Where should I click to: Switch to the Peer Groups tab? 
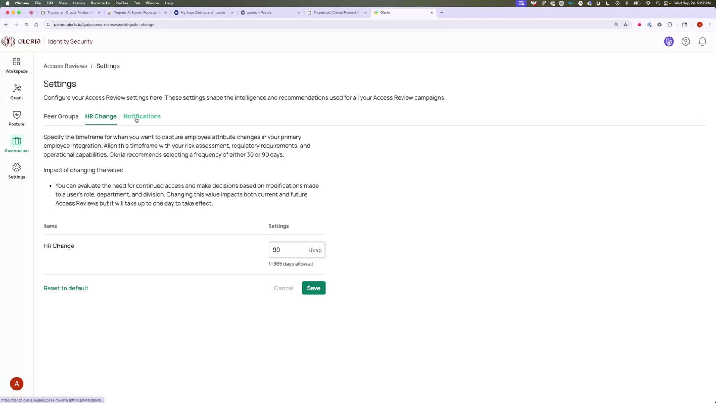[61, 116]
